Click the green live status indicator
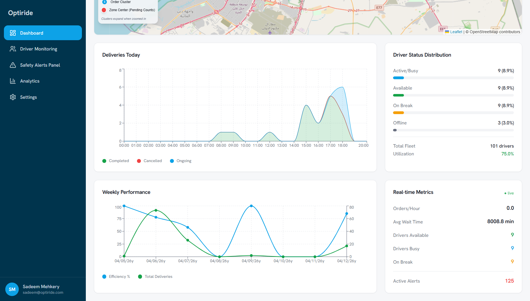This screenshot has width=530, height=301. (x=509, y=193)
